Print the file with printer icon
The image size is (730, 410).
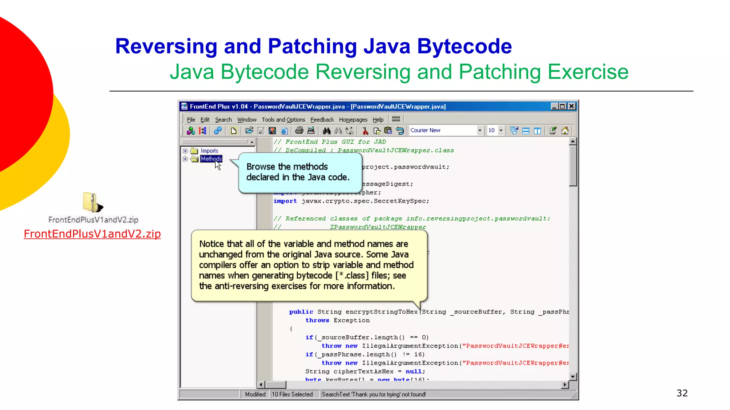coord(299,131)
